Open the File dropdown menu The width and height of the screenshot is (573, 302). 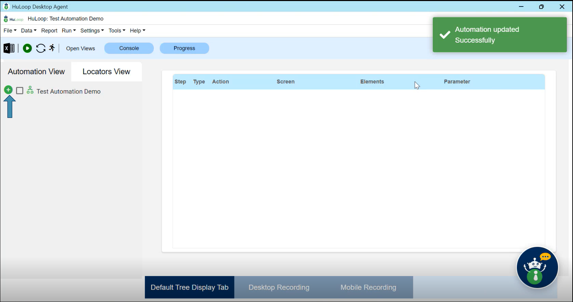(x=10, y=31)
